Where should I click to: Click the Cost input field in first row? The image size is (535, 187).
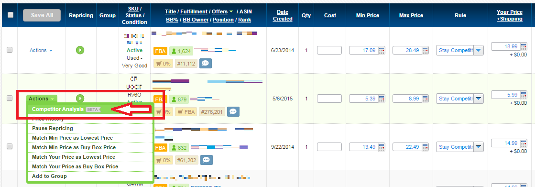pyautogui.click(x=329, y=51)
